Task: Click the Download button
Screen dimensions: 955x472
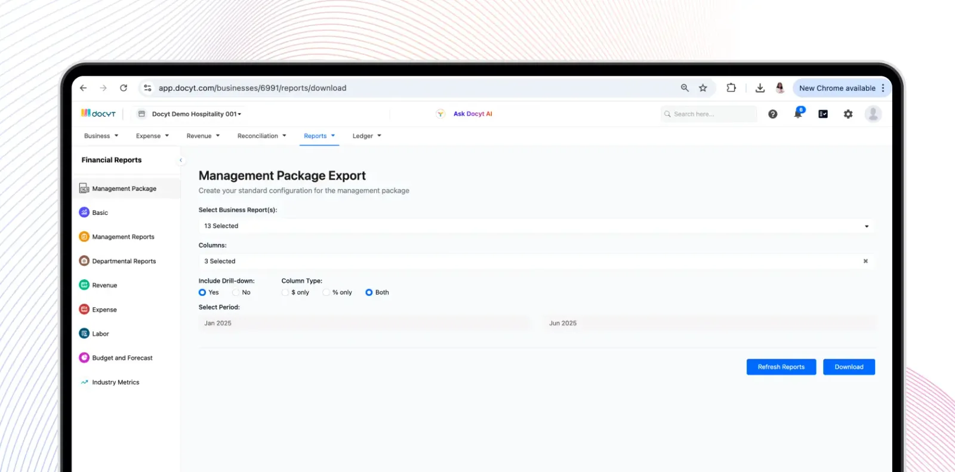Action: pyautogui.click(x=849, y=367)
